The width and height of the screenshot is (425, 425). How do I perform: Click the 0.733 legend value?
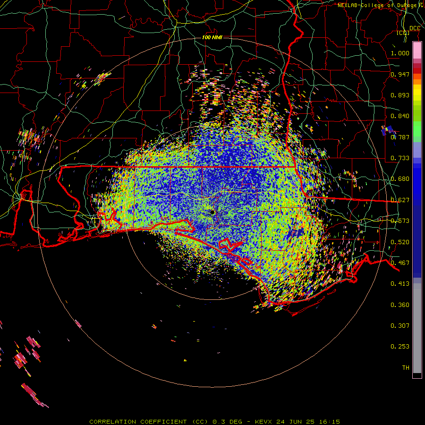click(x=400, y=158)
